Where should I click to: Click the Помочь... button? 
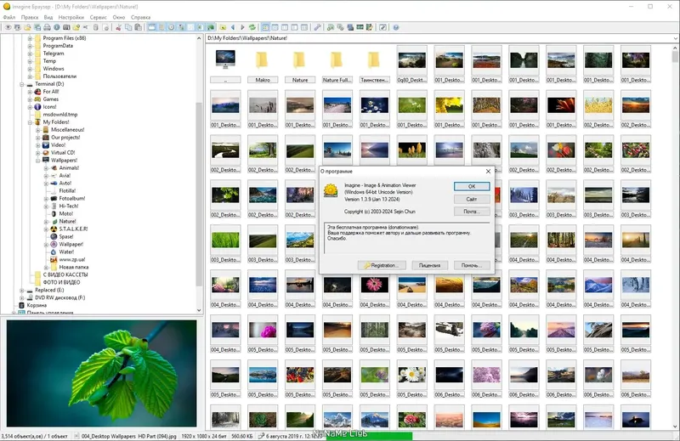(472, 265)
